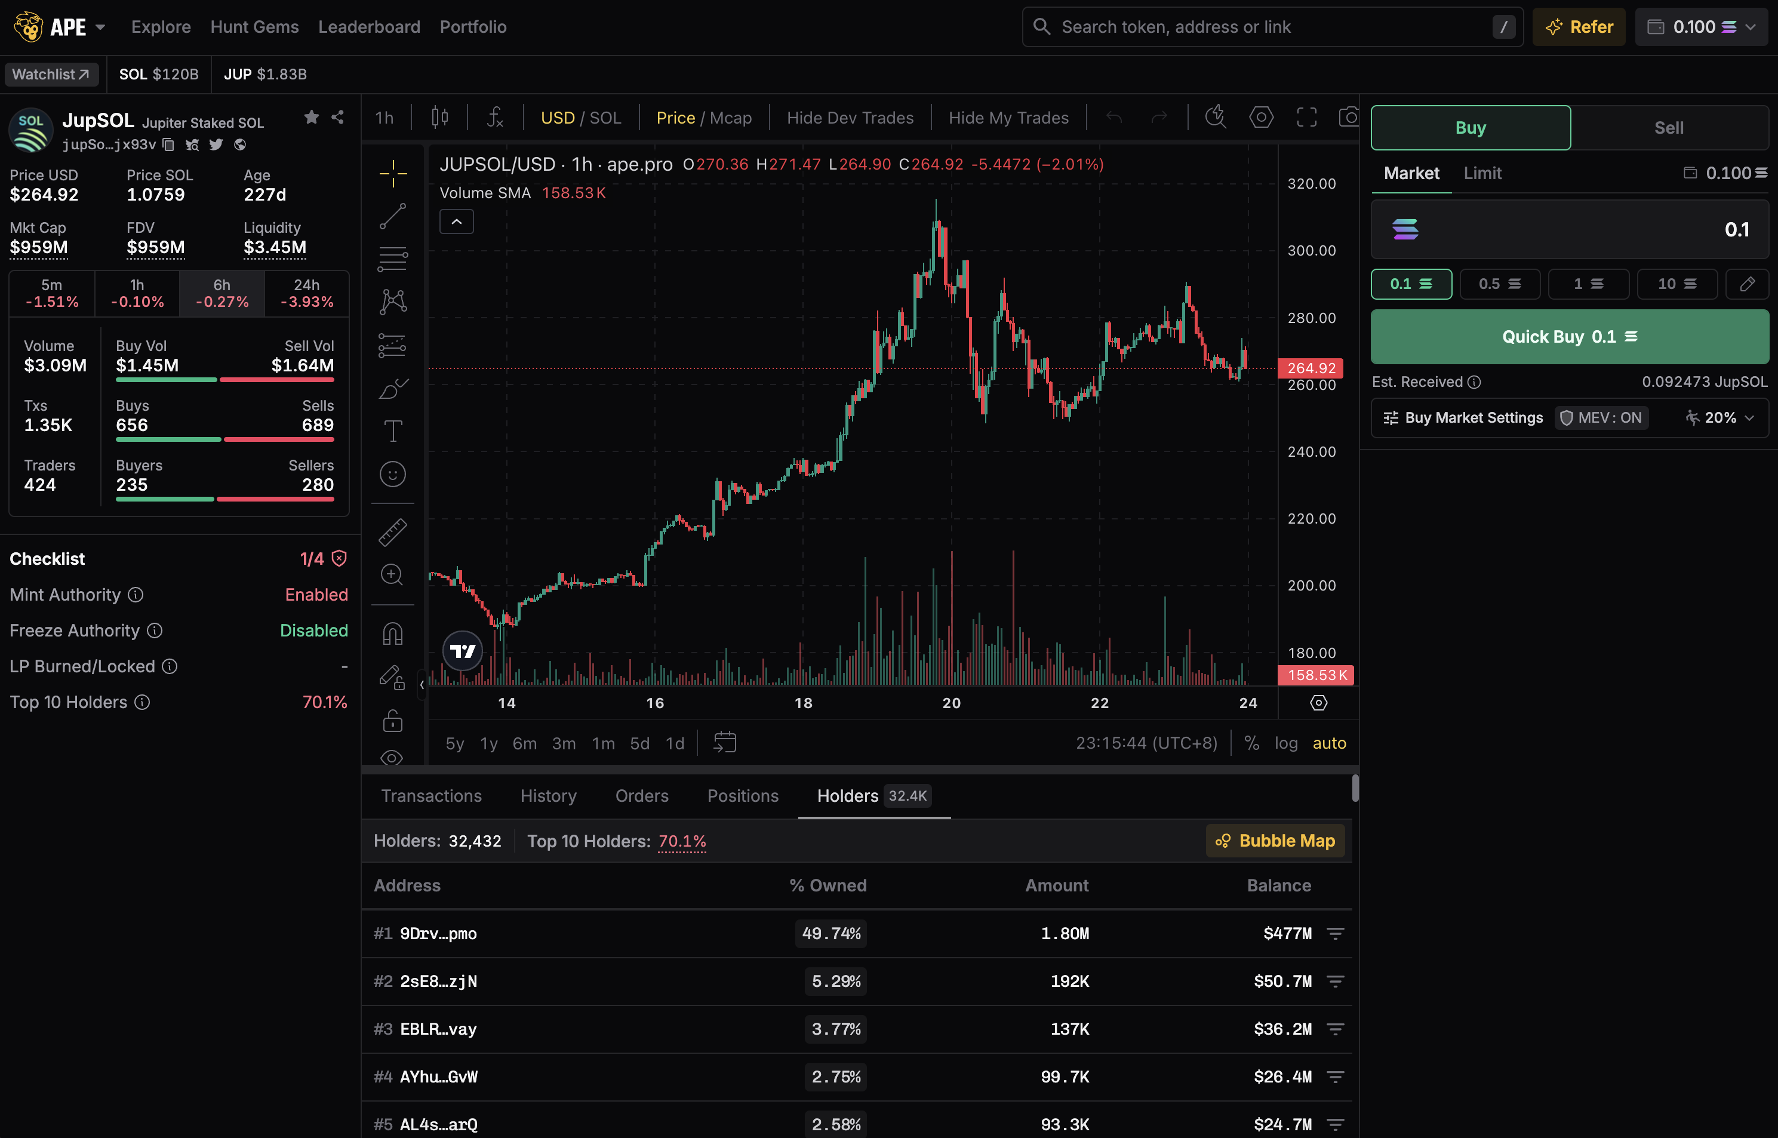Open chart settings hexagon icon
Viewport: 1778px width, 1138px height.
click(1262, 117)
